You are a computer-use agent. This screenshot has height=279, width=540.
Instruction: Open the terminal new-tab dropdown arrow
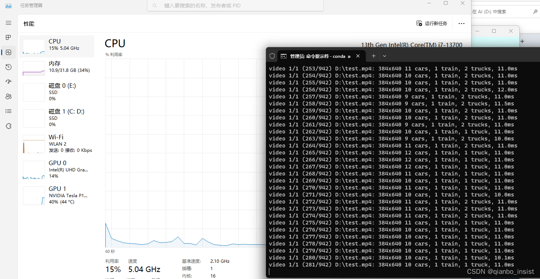click(x=385, y=56)
